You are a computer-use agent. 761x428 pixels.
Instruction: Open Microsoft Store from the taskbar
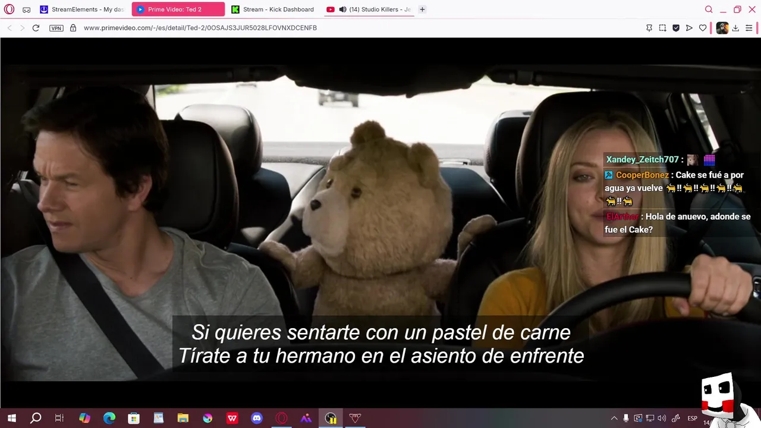coord(134,418)
